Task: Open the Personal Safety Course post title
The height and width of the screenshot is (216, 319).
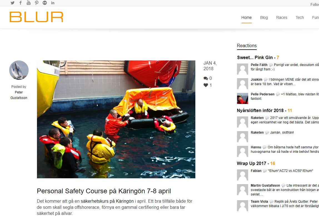Action: [104, 191]
